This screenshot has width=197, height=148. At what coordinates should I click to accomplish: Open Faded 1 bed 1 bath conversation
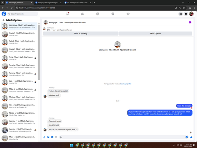(x=19, y=42)
